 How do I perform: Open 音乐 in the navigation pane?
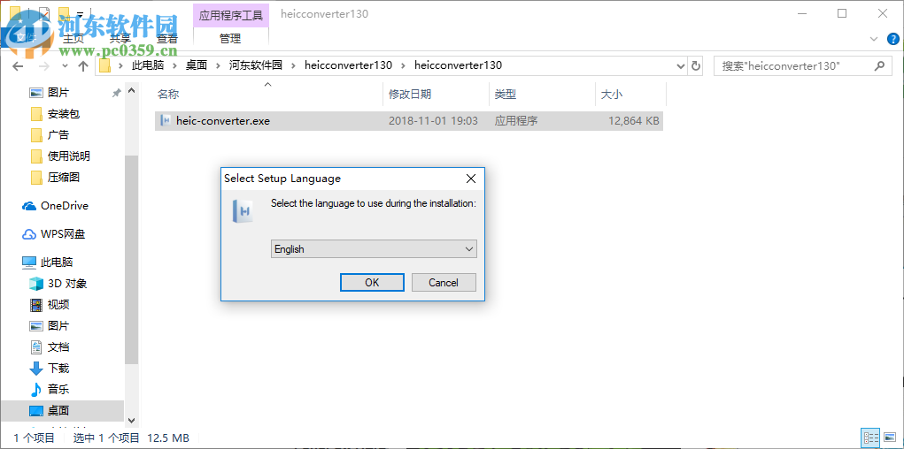click(x=58, y=389)
